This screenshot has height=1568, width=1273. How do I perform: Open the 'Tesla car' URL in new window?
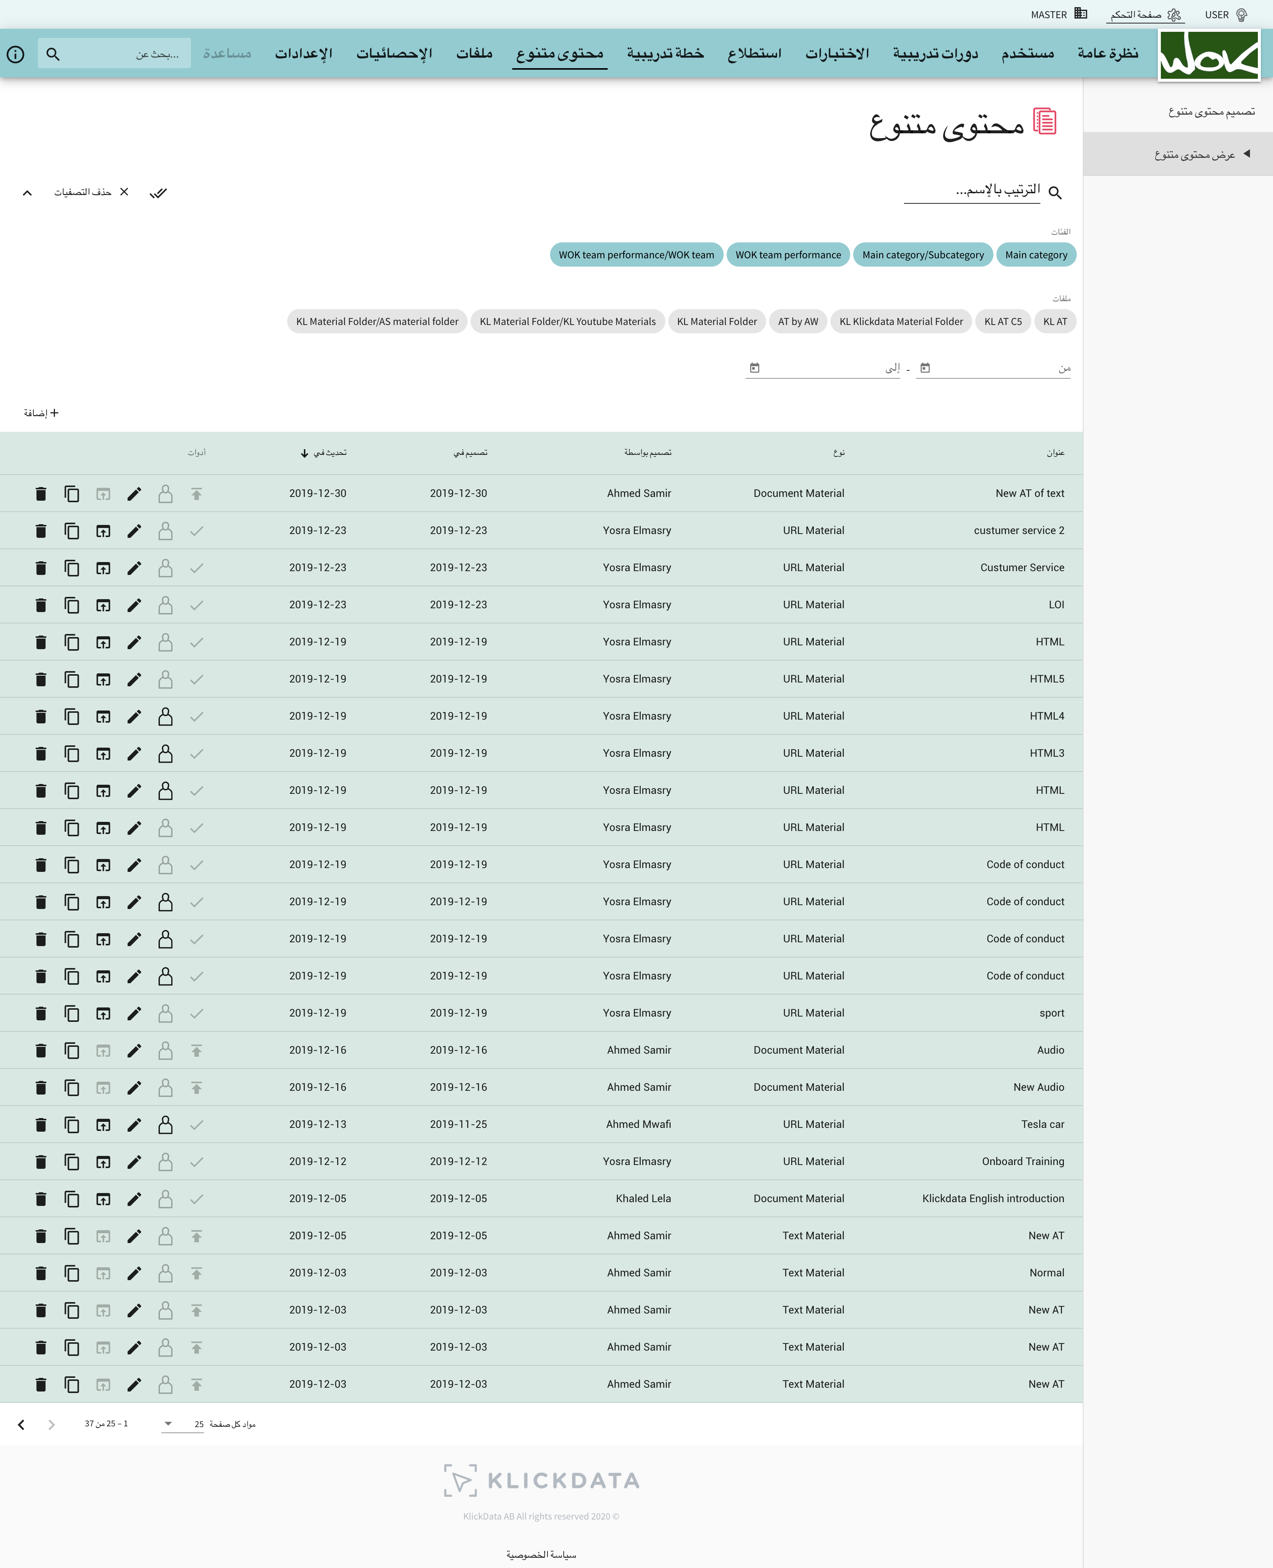tap(103, 1124)
